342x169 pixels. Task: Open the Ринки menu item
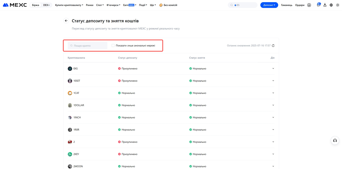click(90, 5)
